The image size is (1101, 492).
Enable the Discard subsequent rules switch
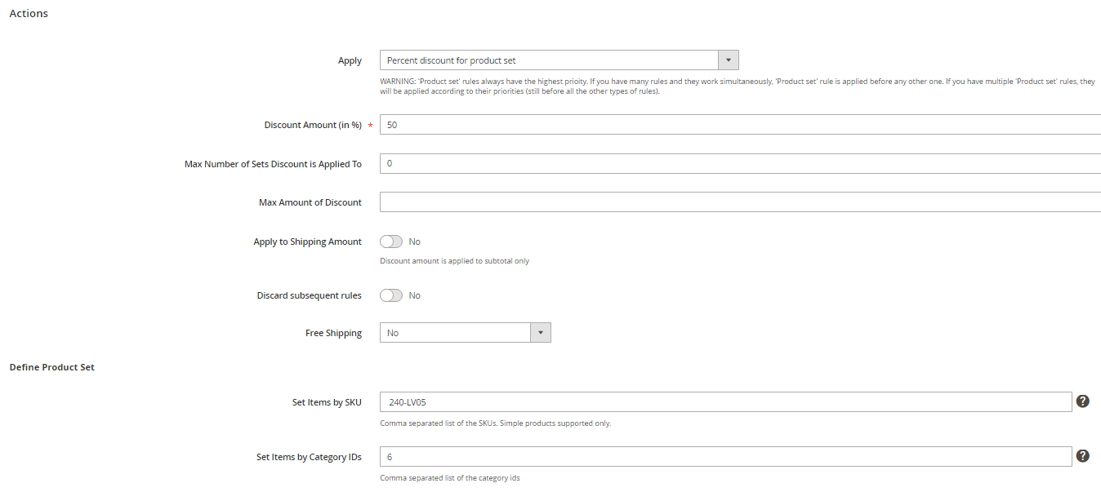click(x=391, y=295)
